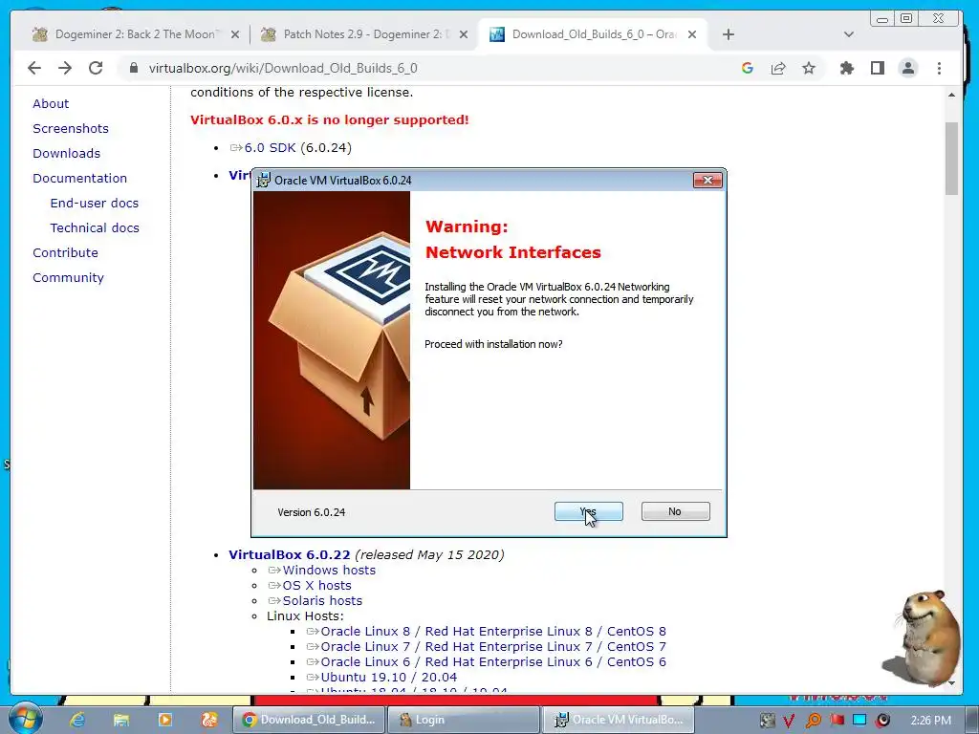Viewport: 979px width, 734px height.
Task: Open Oracle Linux 8 / CentOS 8 link
Action: [493, 631]
